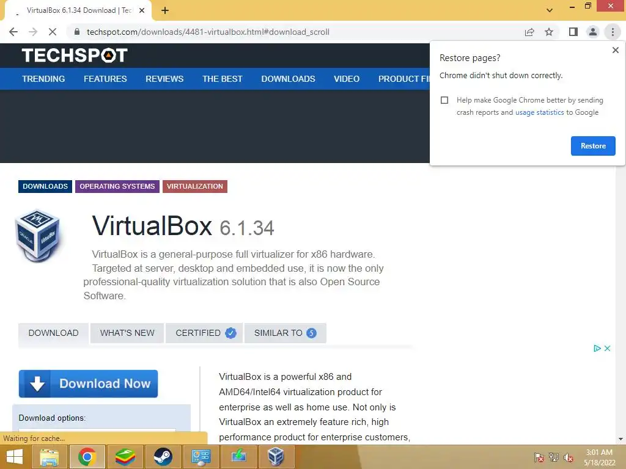This screenshot has height=469, width=626.
Task: Switch to the SIMILAR TO tab
Action: [x=285, y=333]
